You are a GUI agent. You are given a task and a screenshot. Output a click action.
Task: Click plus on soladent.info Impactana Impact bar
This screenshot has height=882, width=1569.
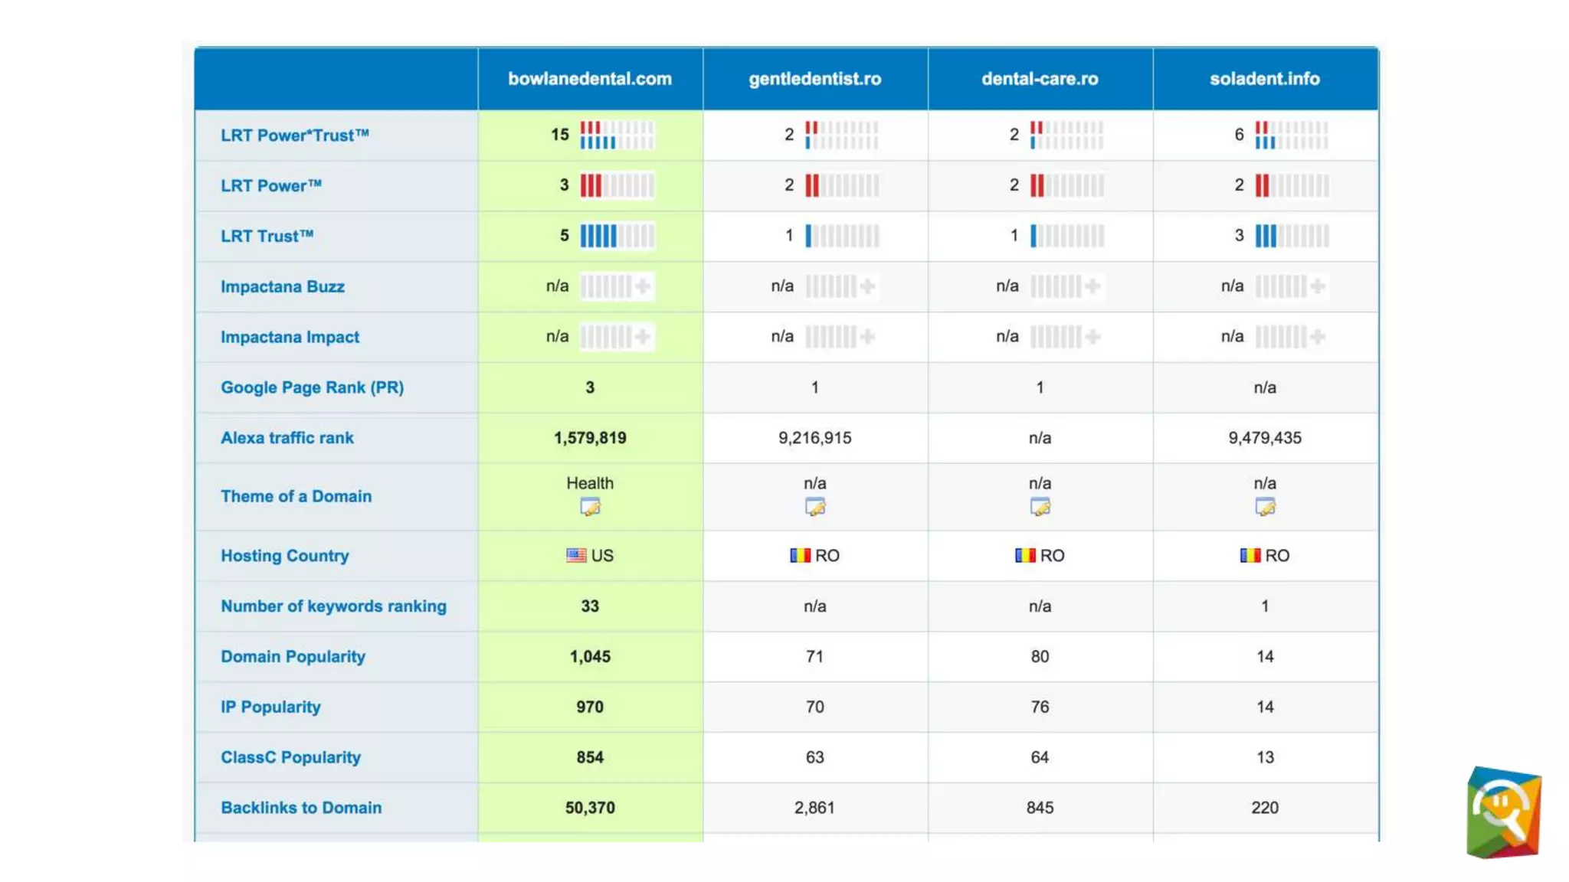(1318, 337)
